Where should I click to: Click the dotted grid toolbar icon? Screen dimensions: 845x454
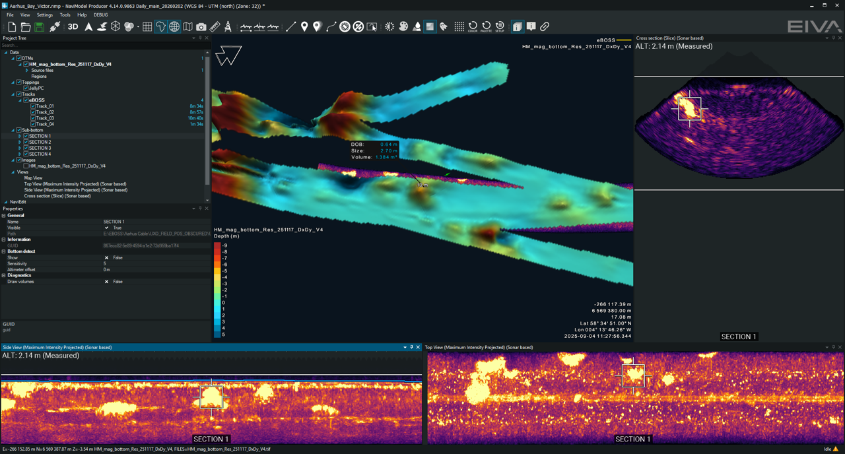[x=459, y=27]
